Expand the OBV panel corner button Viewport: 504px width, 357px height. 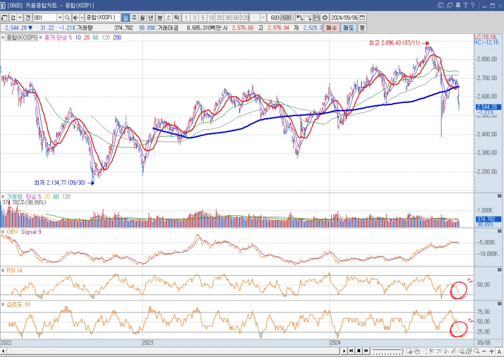(x=500, y=232)
